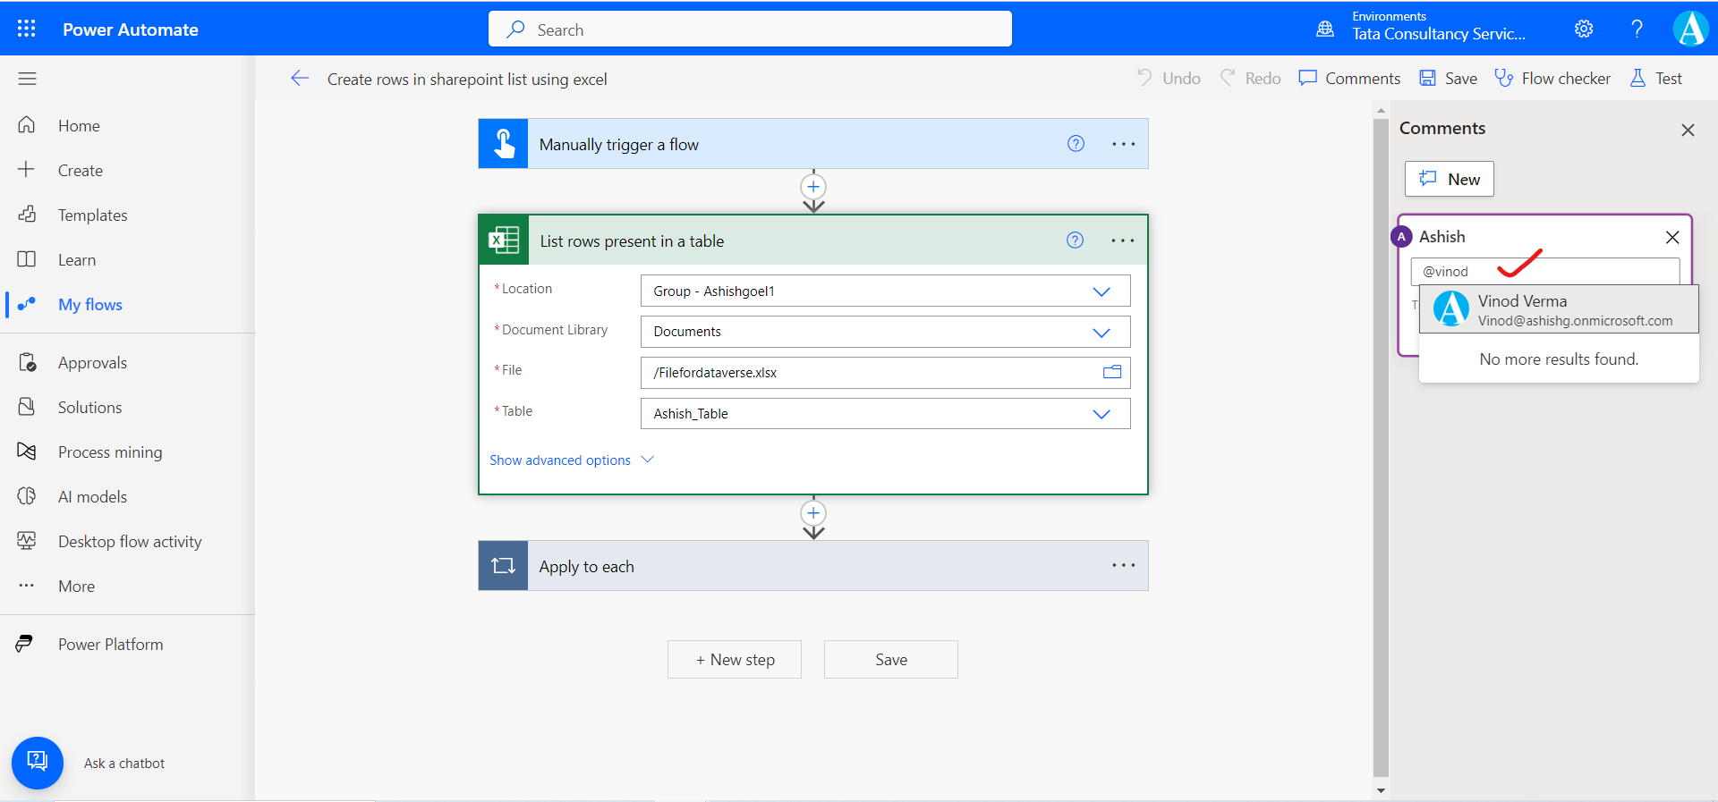This screenshot has width=1718, height=802.
Task: Click the New comment button
Action: (1449, 179)
